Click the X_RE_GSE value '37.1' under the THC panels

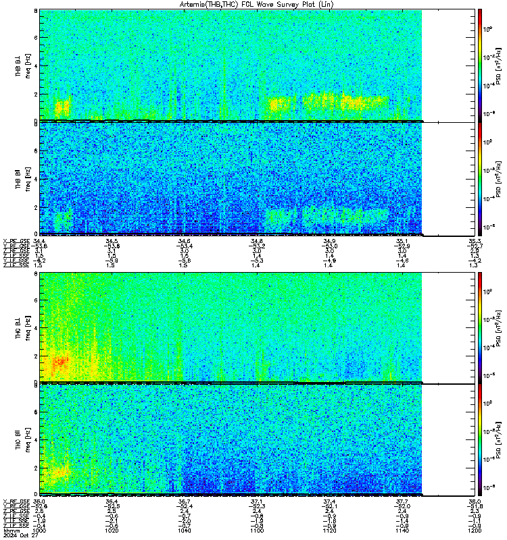(x=257, y=501)
